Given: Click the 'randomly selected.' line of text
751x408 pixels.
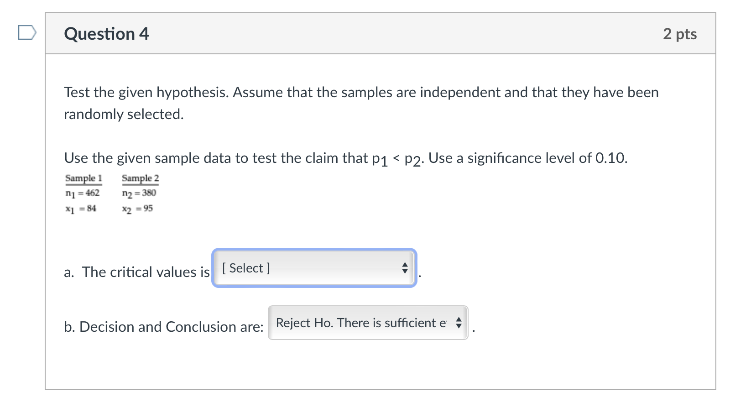Looking at the screenshot, I should (124, 114).
